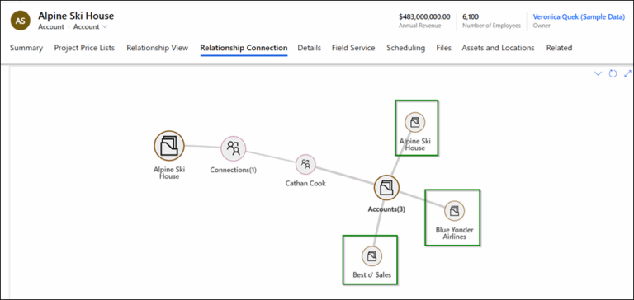Click the Annual Revenue caption

click(x=419, y=26)
